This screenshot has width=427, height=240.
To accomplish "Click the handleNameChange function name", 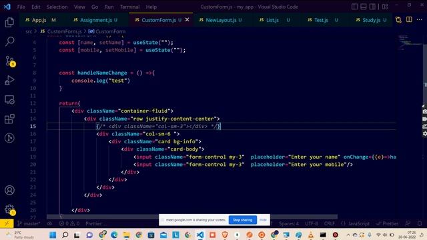I will tap(102, 73).
